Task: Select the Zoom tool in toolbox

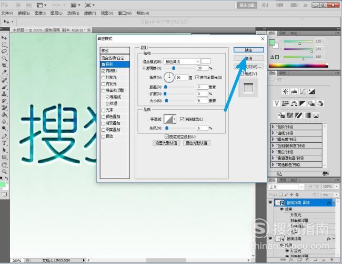Action: (x=4, y=172)
